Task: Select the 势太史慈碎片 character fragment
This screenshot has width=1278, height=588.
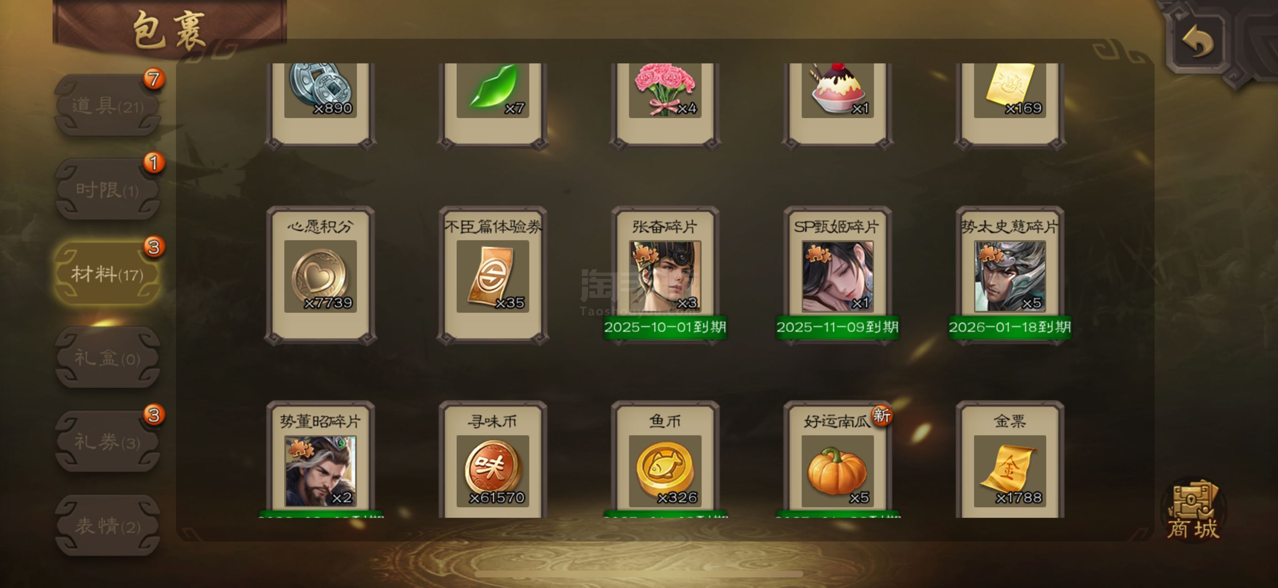Action: [x=1010, y=275]
